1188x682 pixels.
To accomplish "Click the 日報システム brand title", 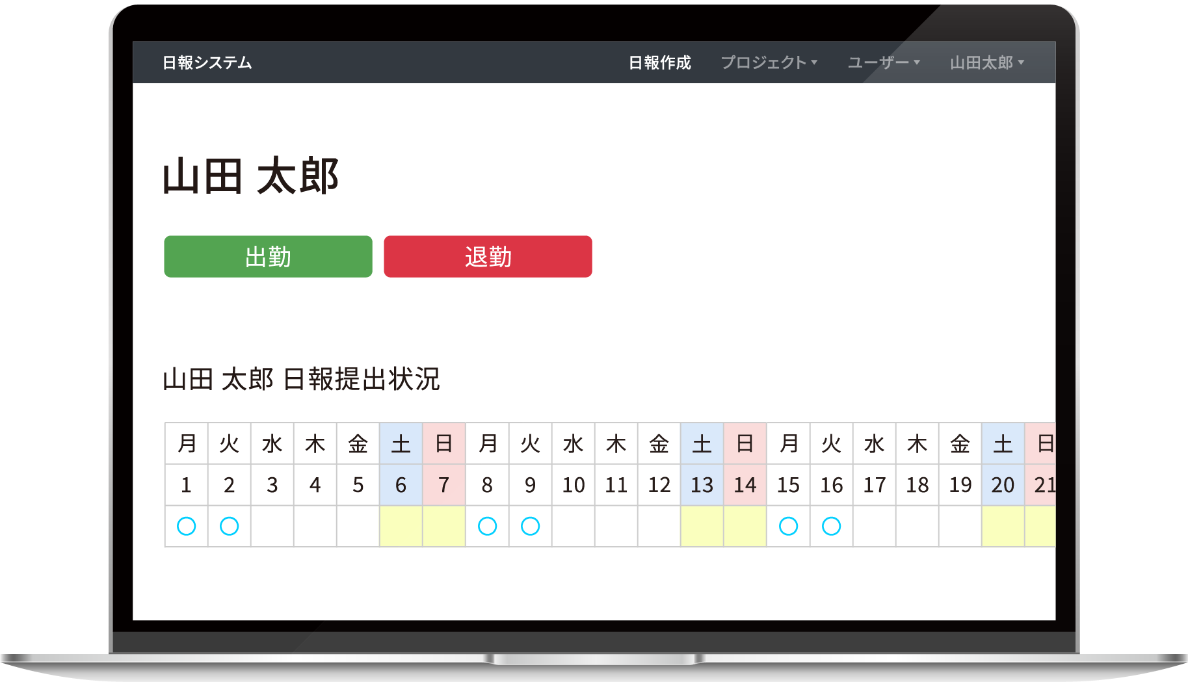I will click(x=207, y=62).
